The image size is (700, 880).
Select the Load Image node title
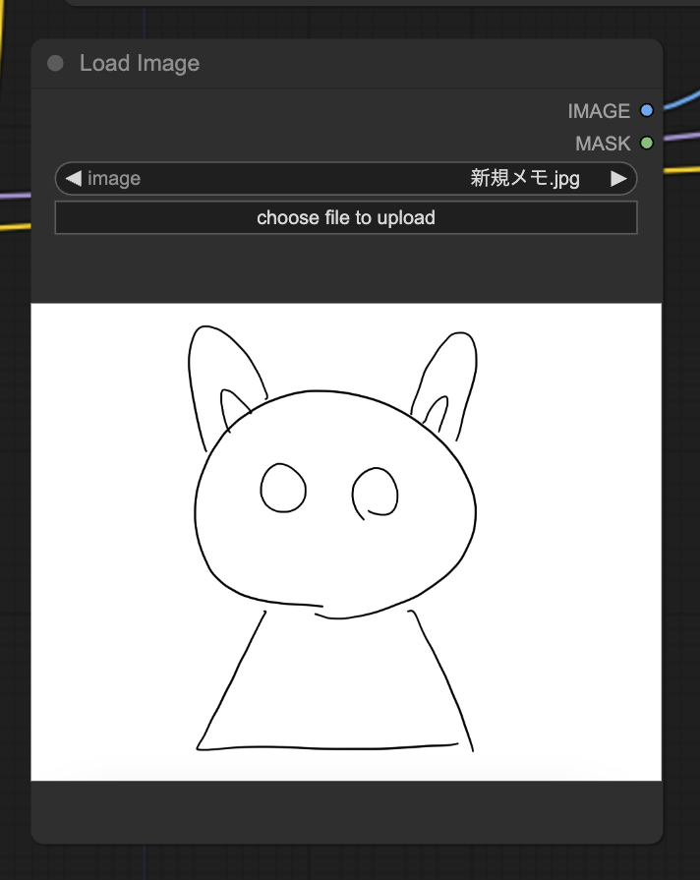point(140,64)
